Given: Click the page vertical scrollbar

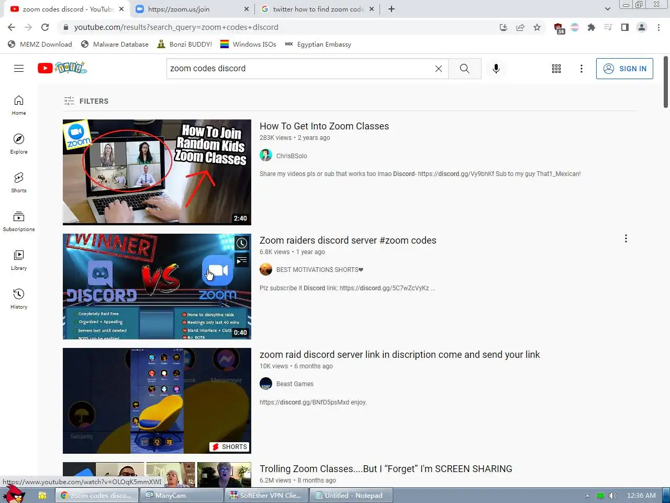Looking at the screenshot, I should (666, 81).
